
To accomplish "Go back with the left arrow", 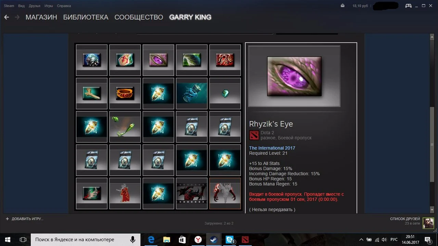I will [7, 17].
